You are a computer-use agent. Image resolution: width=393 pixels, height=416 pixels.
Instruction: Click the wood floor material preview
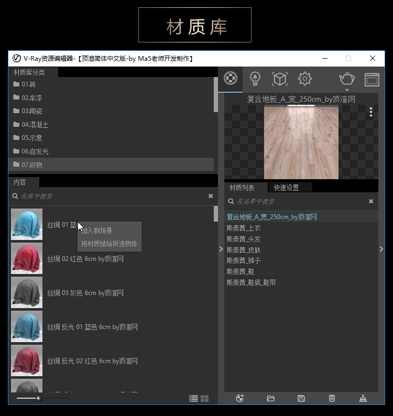(x=301, y=143)
